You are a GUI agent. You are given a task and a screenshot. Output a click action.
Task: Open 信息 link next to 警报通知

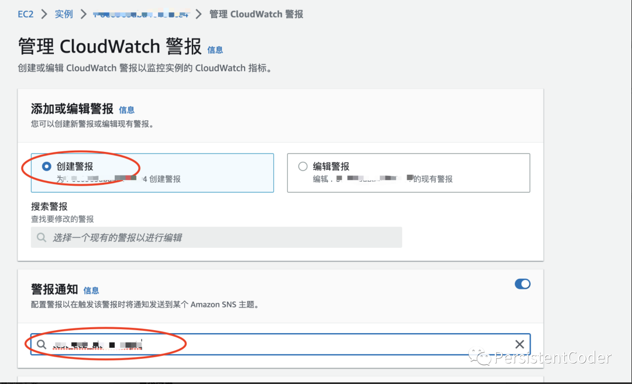[x=91, y=290]
